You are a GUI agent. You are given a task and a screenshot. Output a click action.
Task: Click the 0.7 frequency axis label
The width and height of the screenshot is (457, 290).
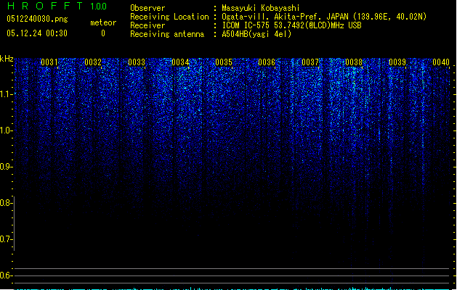point(6,239)
